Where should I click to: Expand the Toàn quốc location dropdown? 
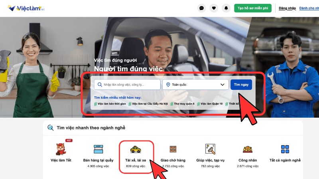pyautogui.click(x=195, y=85)
